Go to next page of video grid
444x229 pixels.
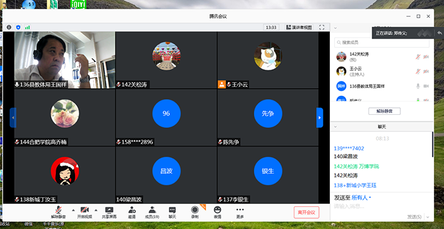click(x=320, y=118)
